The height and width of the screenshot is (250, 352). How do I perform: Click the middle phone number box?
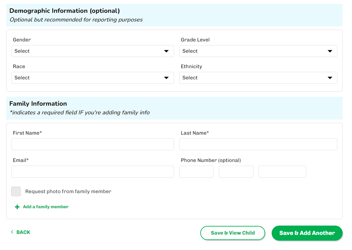click(x=236, y=172)
